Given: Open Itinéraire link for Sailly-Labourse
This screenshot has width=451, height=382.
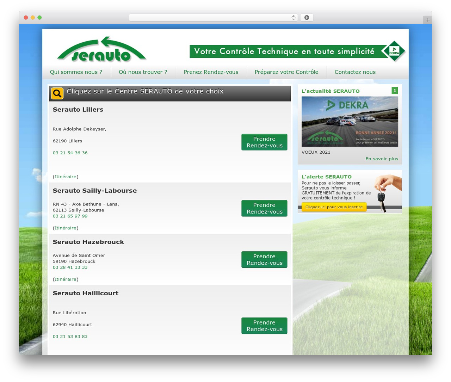Looking at the screenshot, I should point(66,228).
